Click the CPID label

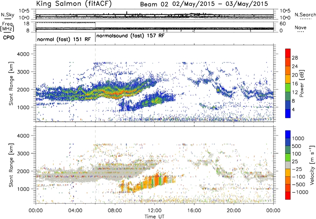tap(9, 38)
